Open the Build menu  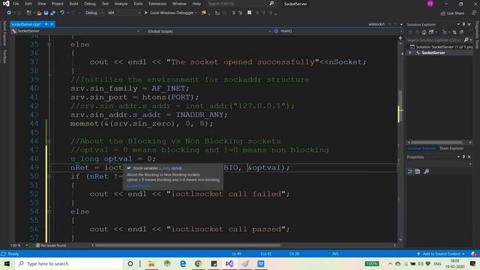coord(73,4)
